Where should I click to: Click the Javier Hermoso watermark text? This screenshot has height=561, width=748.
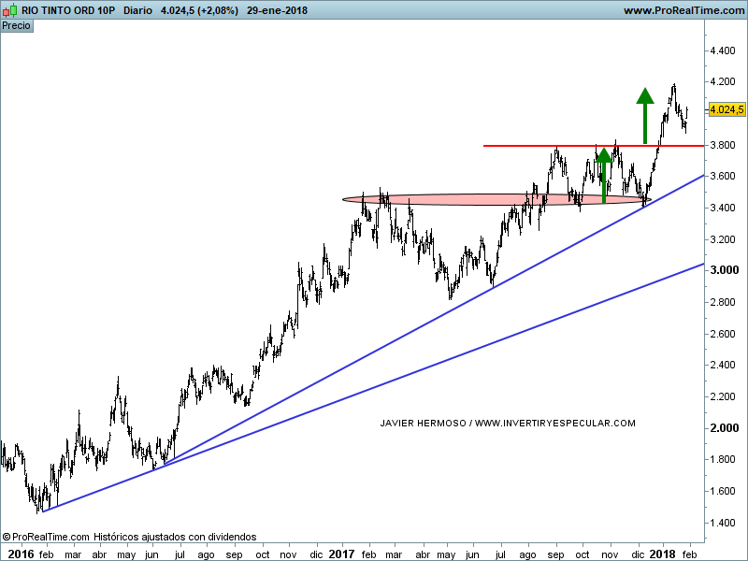(x=508, y=423)
